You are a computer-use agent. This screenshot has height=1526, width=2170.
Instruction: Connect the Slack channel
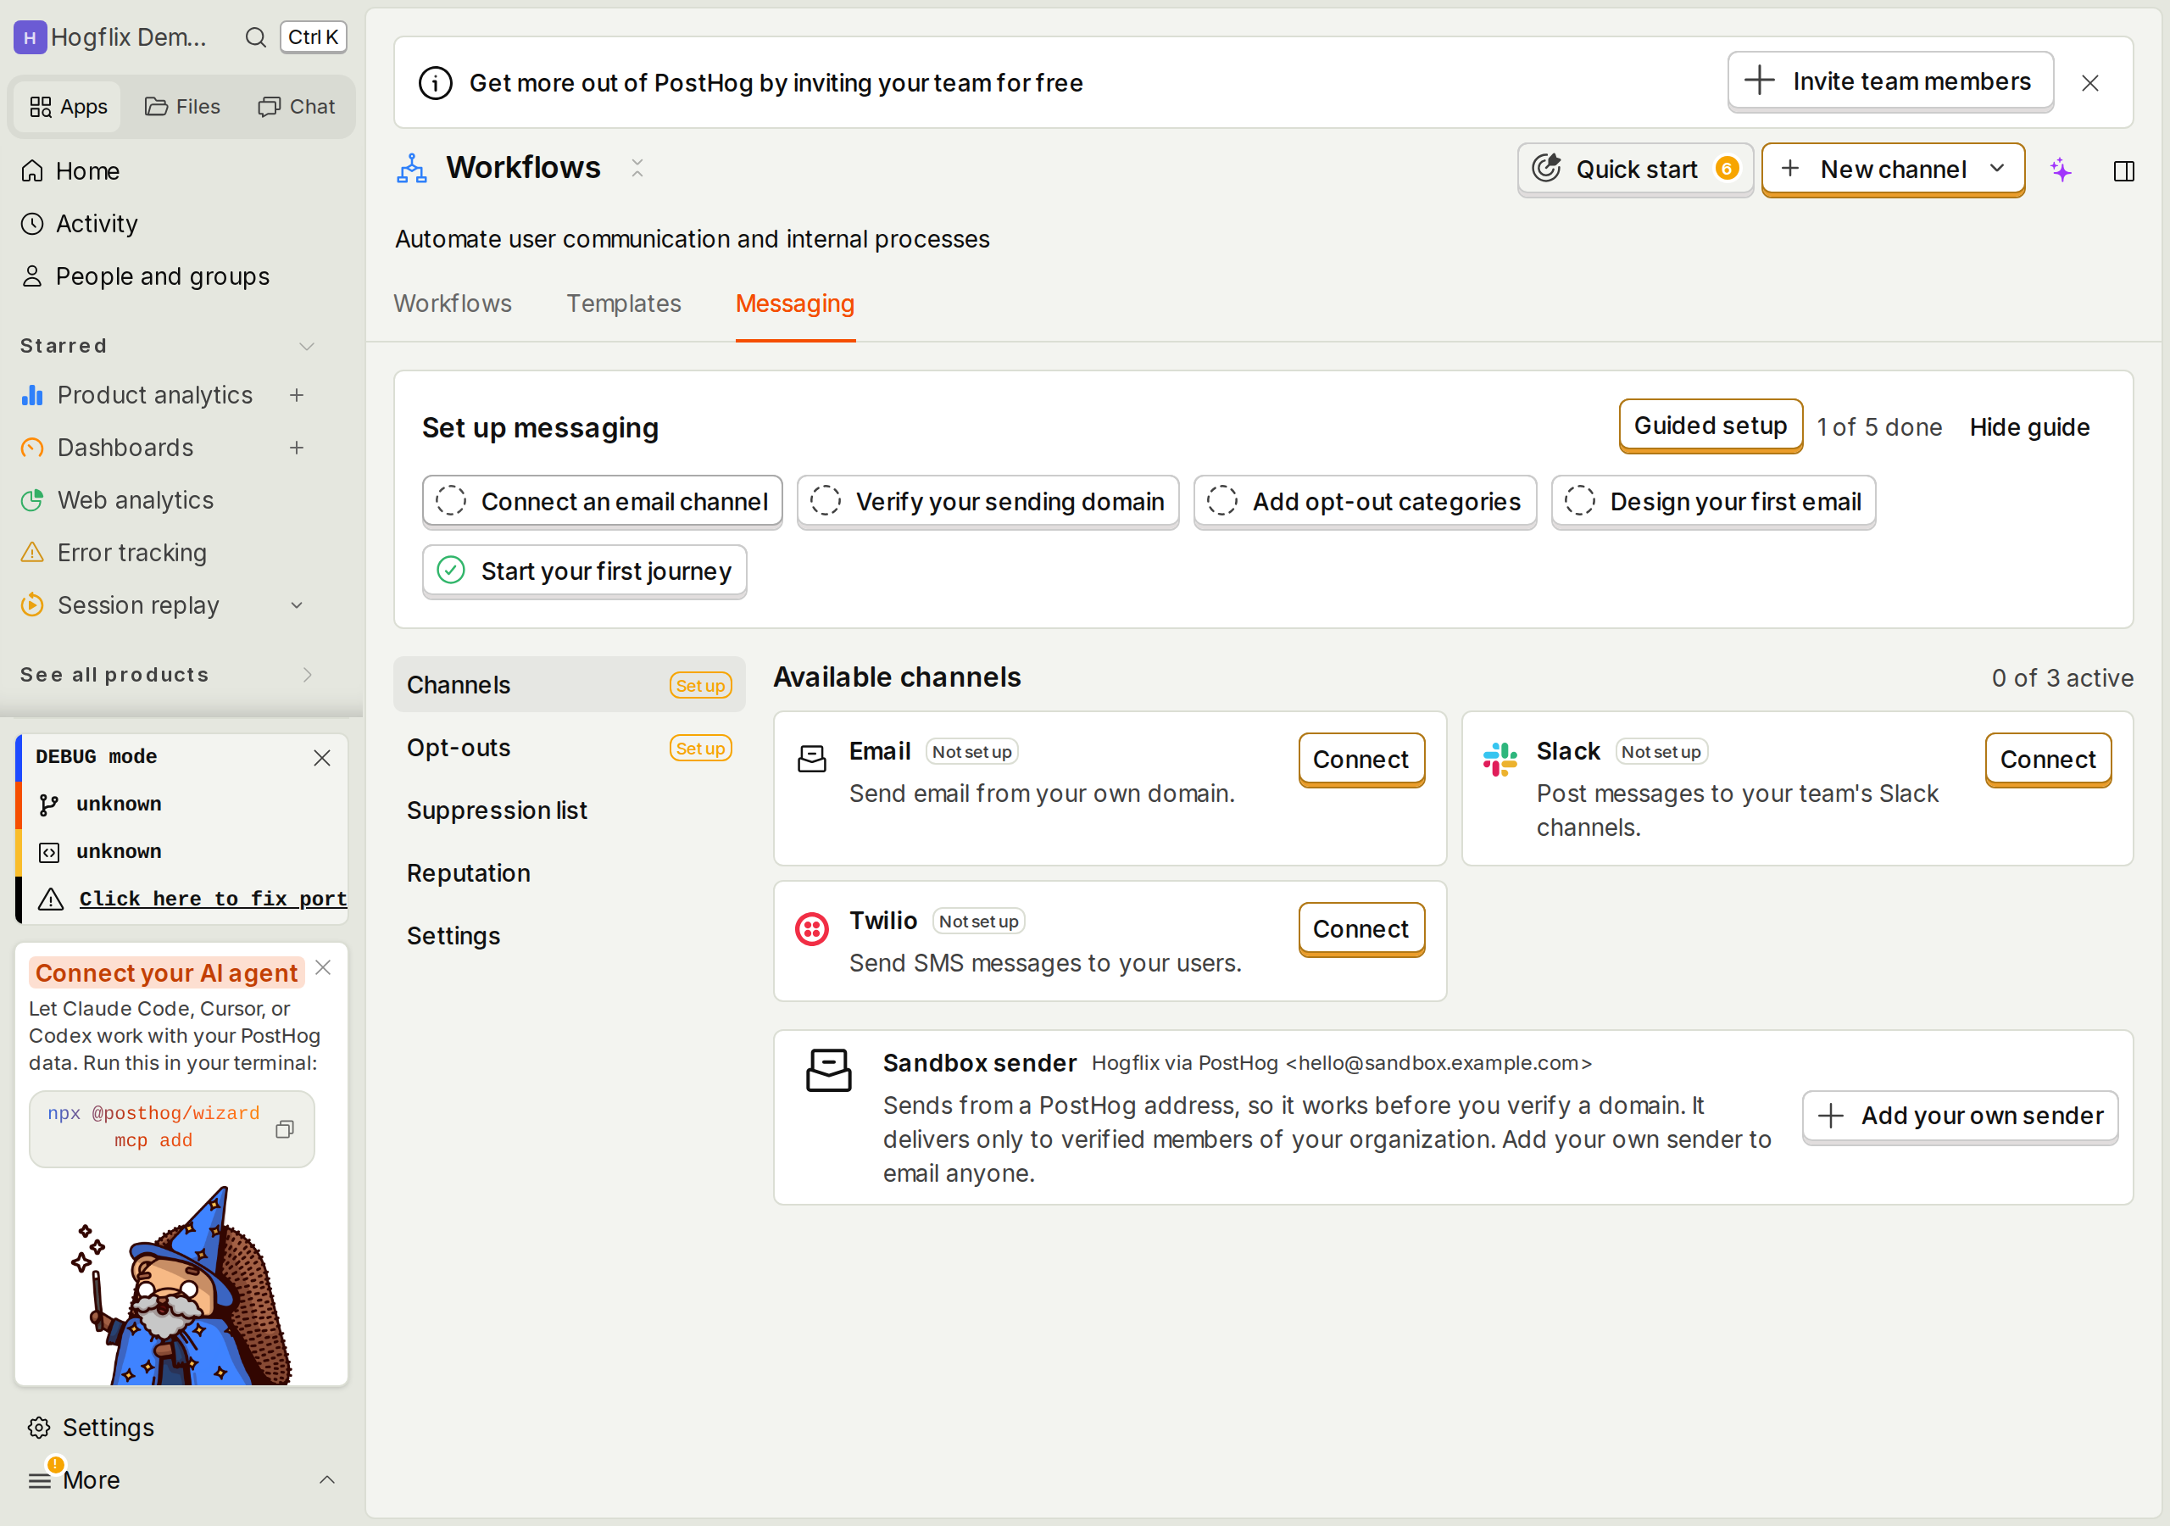pyautogui.click(x=2048, y=760)
